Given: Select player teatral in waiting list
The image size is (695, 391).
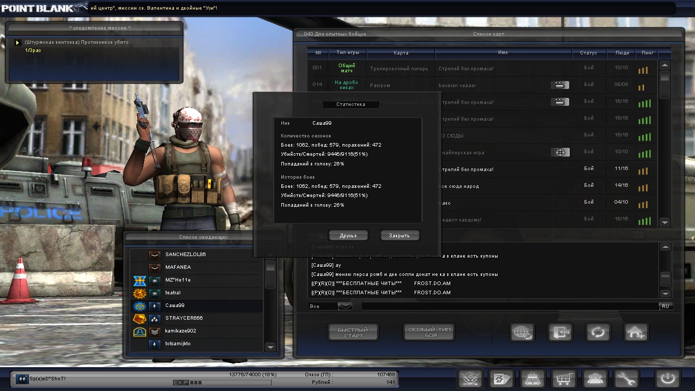Looking at the screenshot, I should tap(197, 293).
